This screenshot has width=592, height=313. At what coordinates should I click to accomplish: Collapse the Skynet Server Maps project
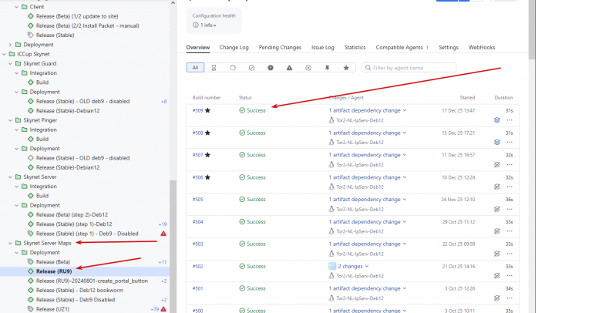click(10, 243)
